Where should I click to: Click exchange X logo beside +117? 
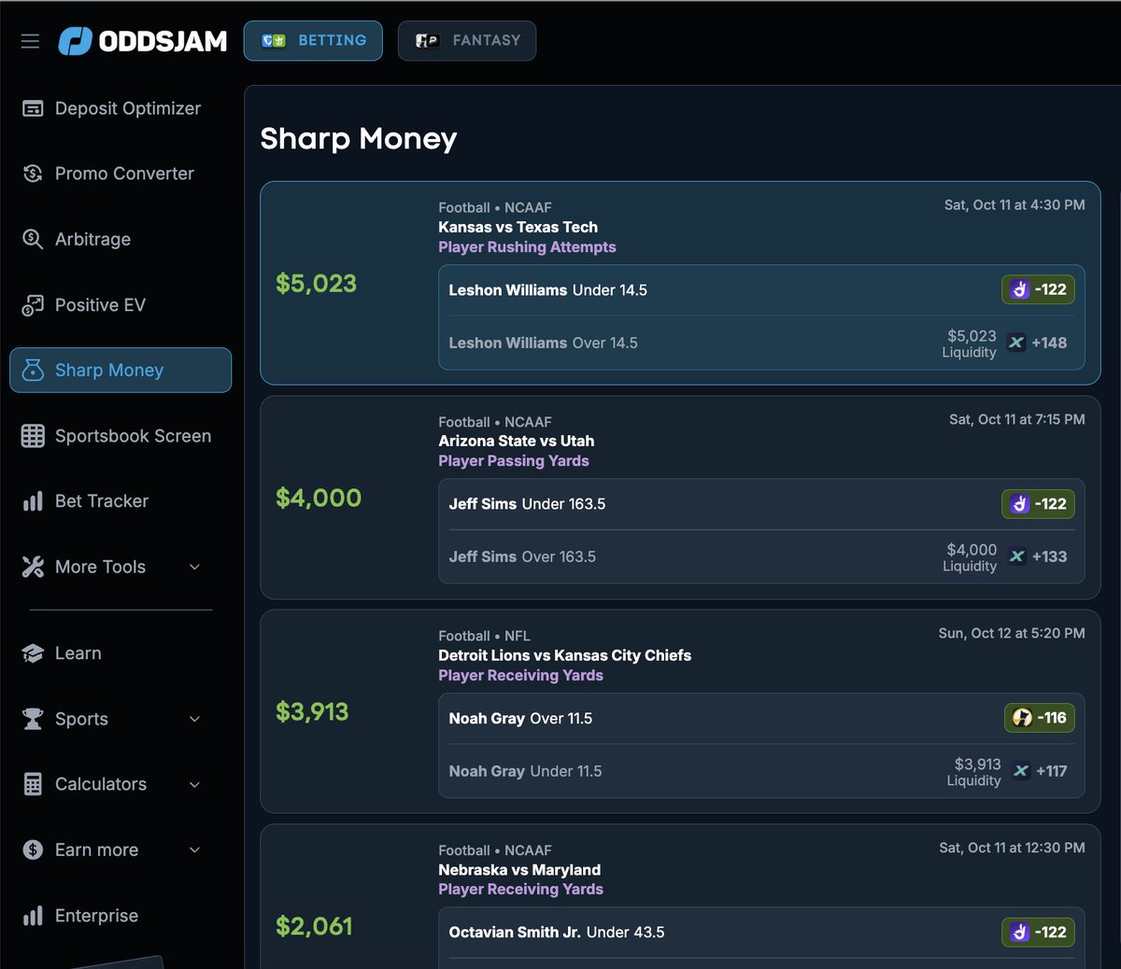tap(1021, 771)
